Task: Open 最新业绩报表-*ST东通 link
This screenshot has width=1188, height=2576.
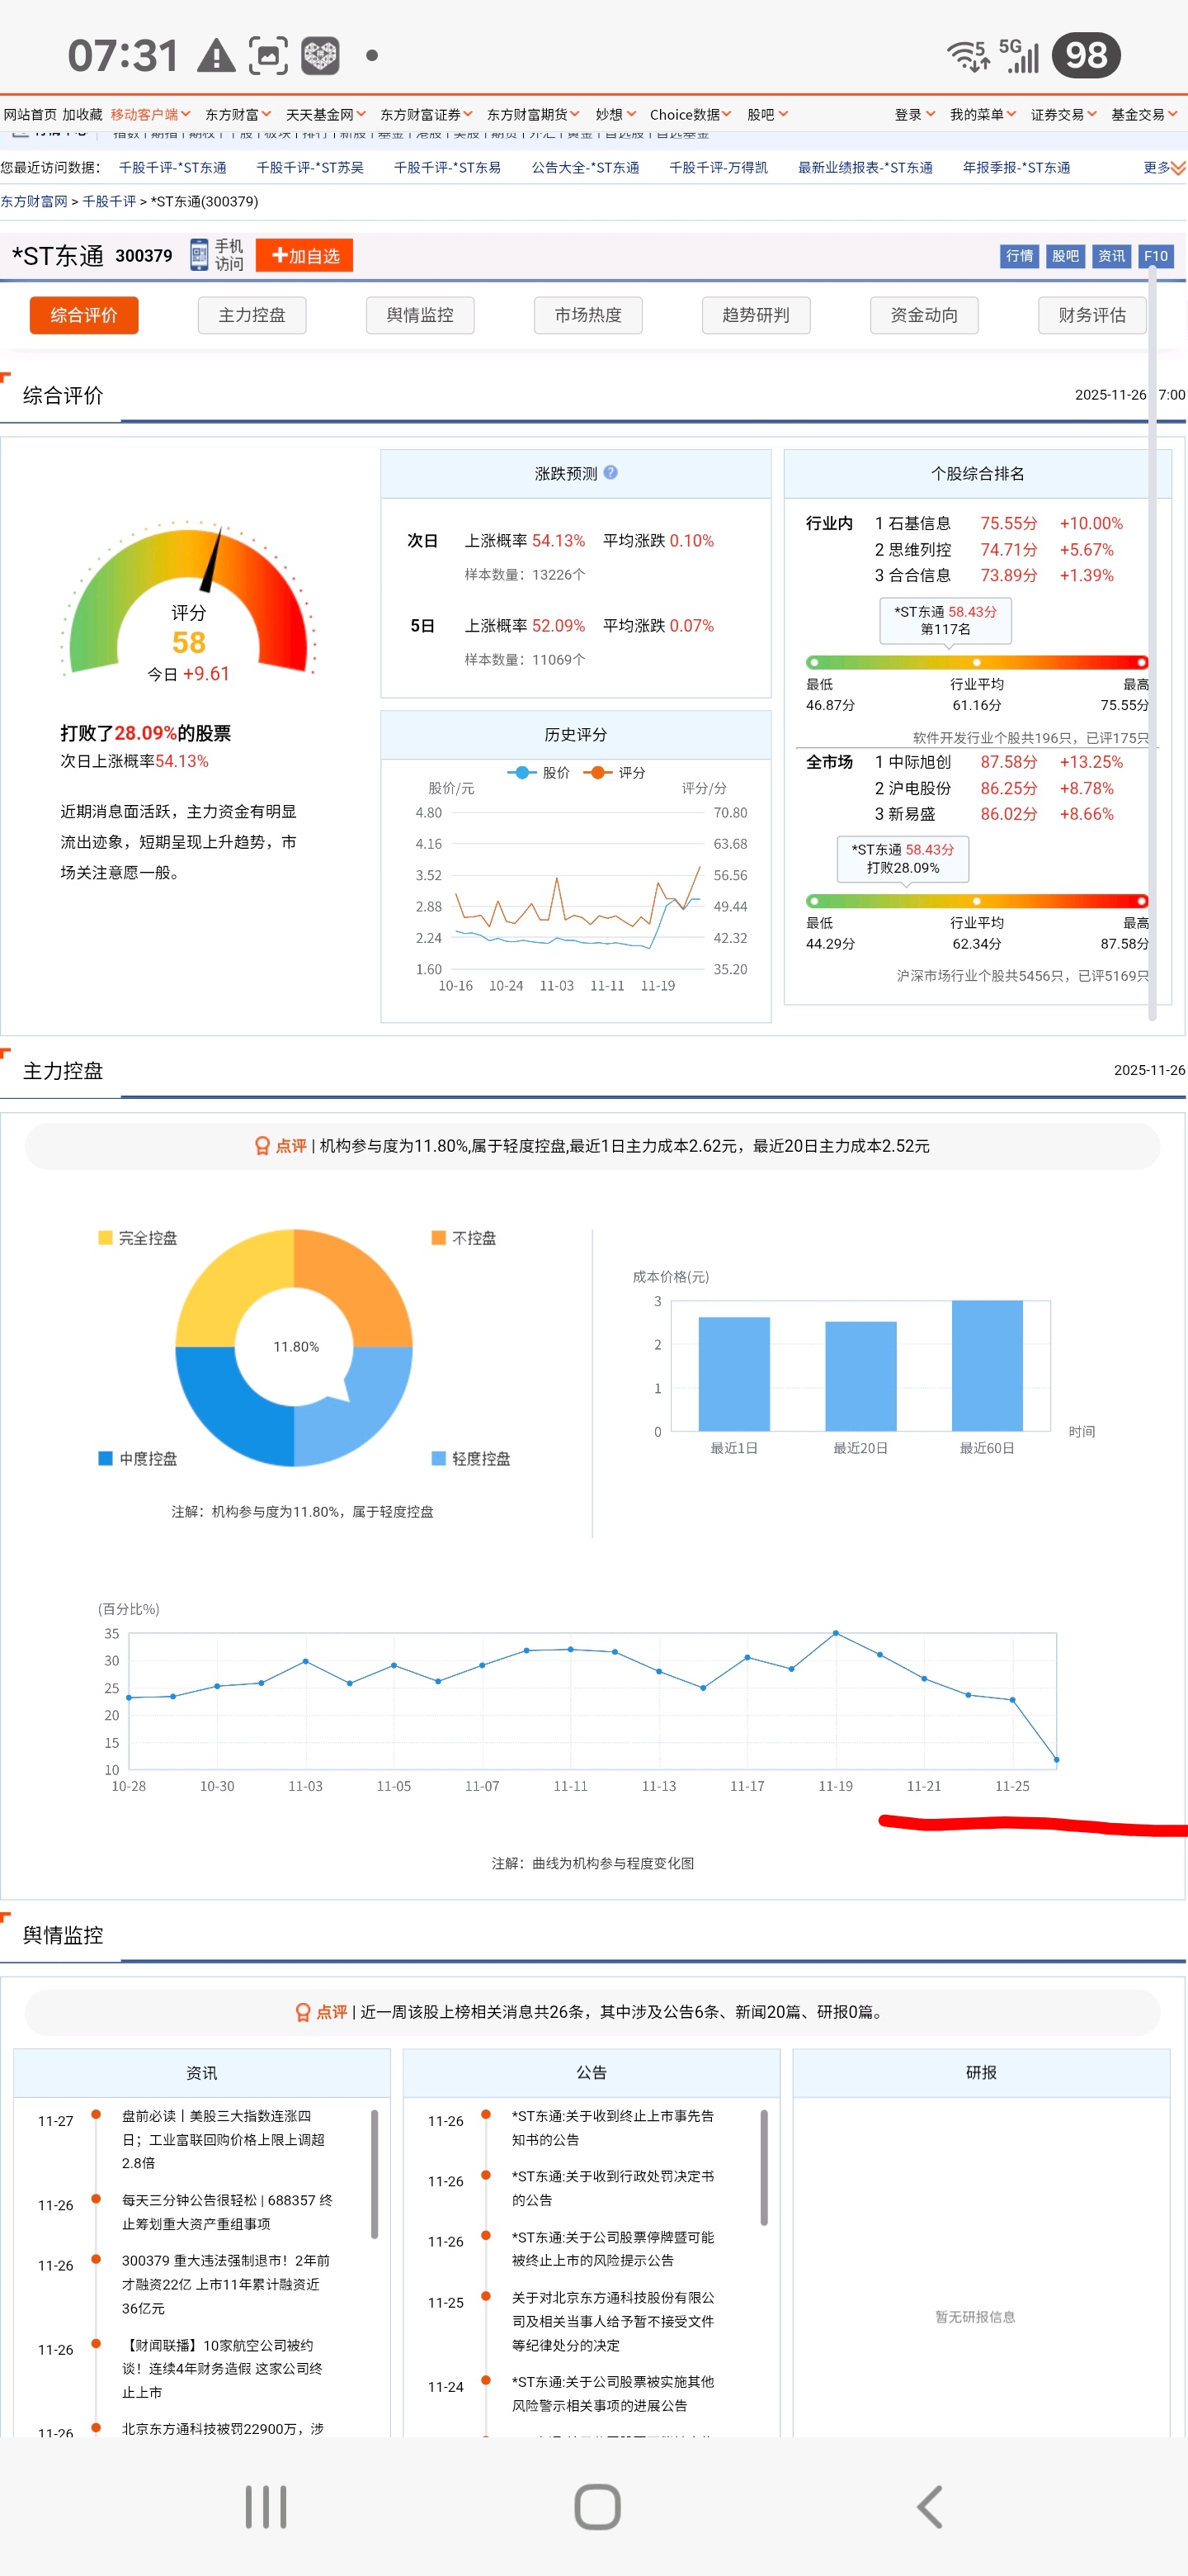Action: [x=865, y=167]
